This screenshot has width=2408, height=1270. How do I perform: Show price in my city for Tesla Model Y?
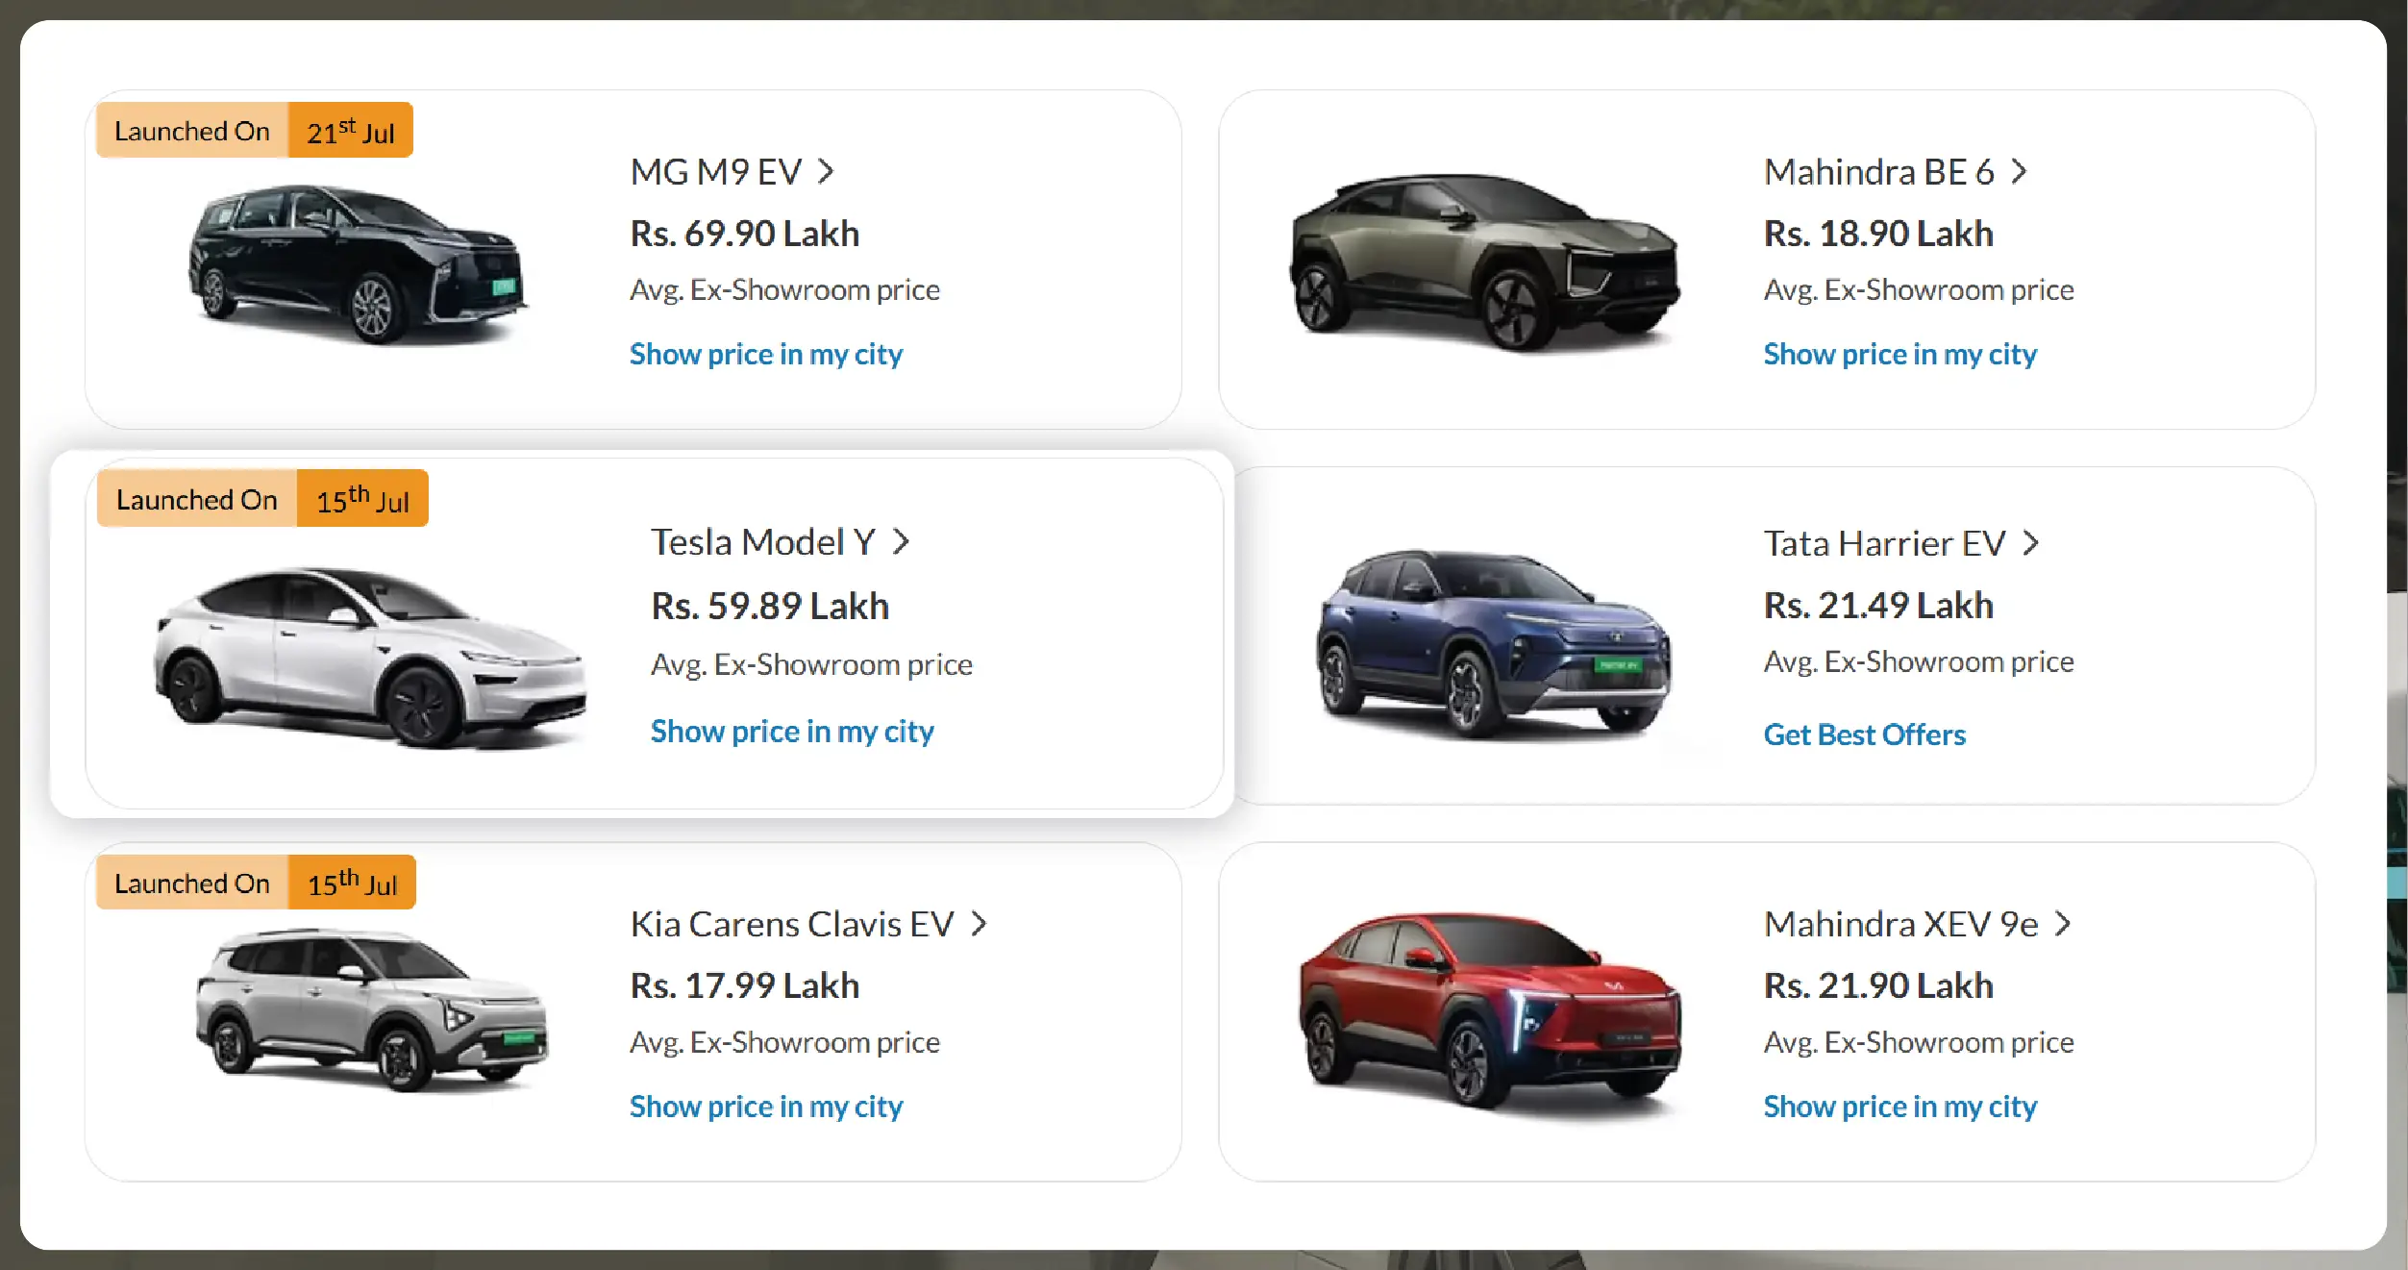[x=791, y=732]
